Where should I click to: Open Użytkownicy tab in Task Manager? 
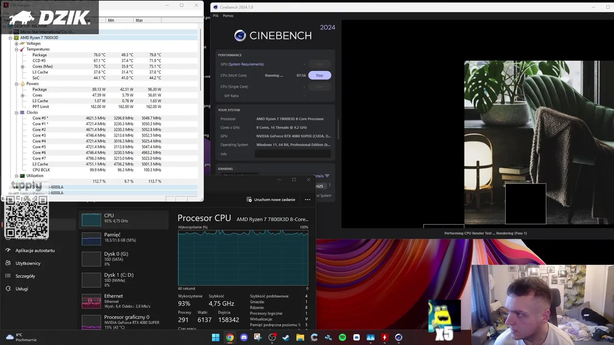pyautogui.click(x=28, y=263)
